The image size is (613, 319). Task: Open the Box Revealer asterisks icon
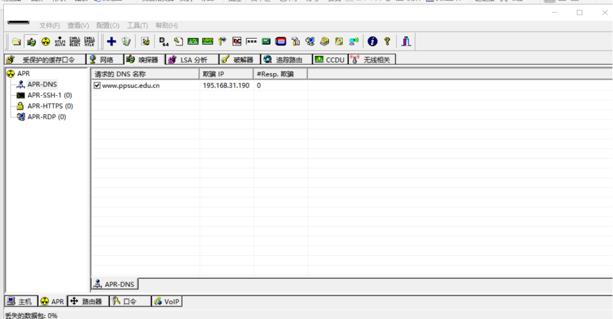pos(251,41)
